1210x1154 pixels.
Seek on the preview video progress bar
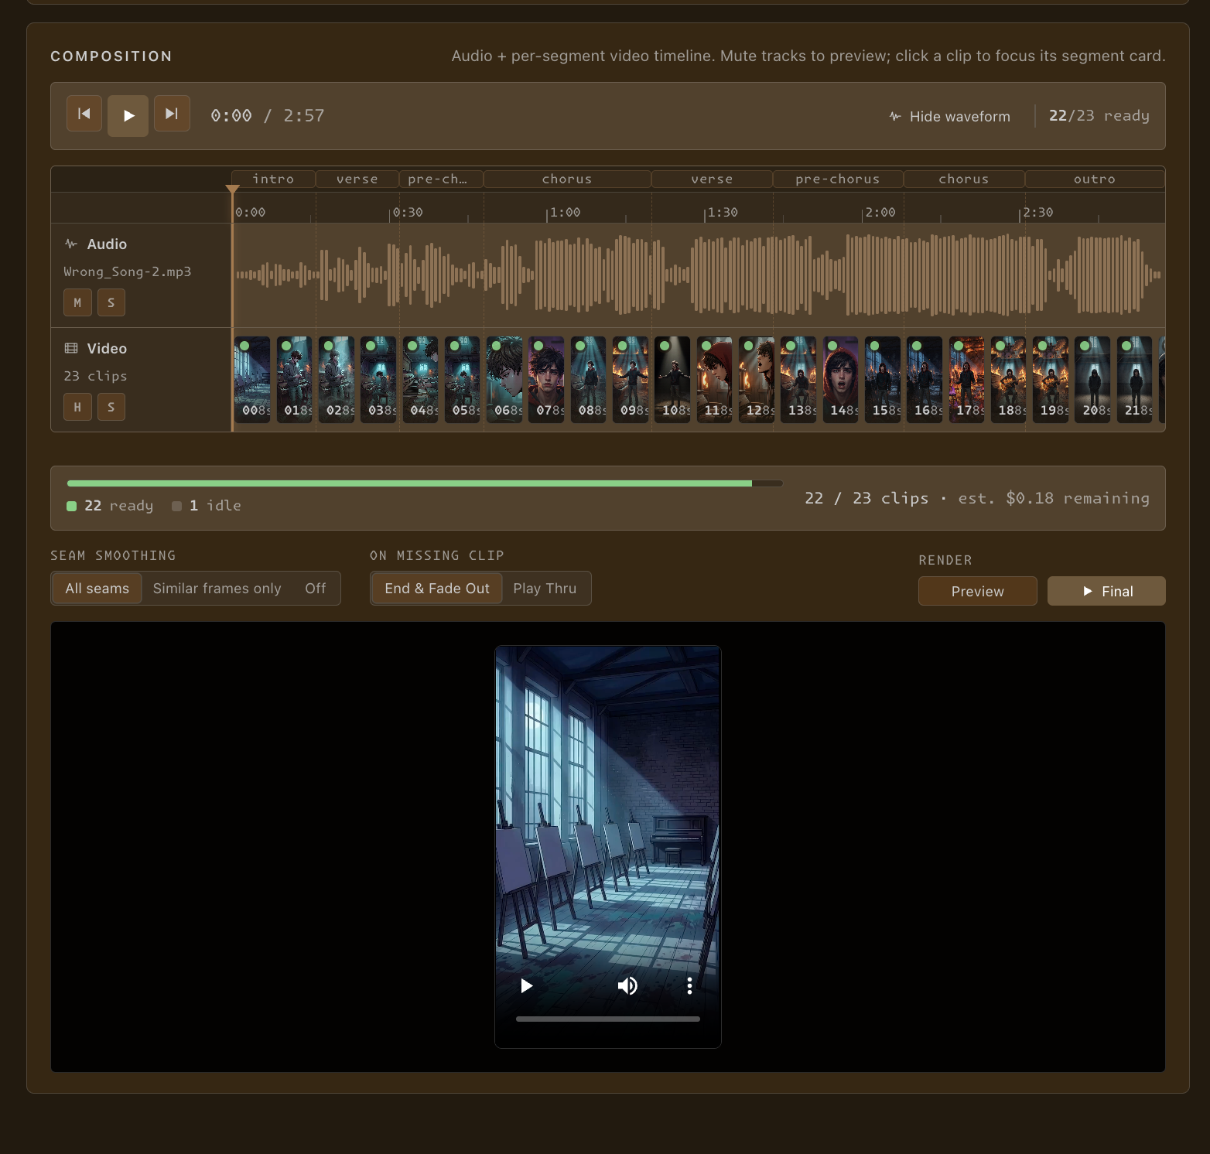608,1019
